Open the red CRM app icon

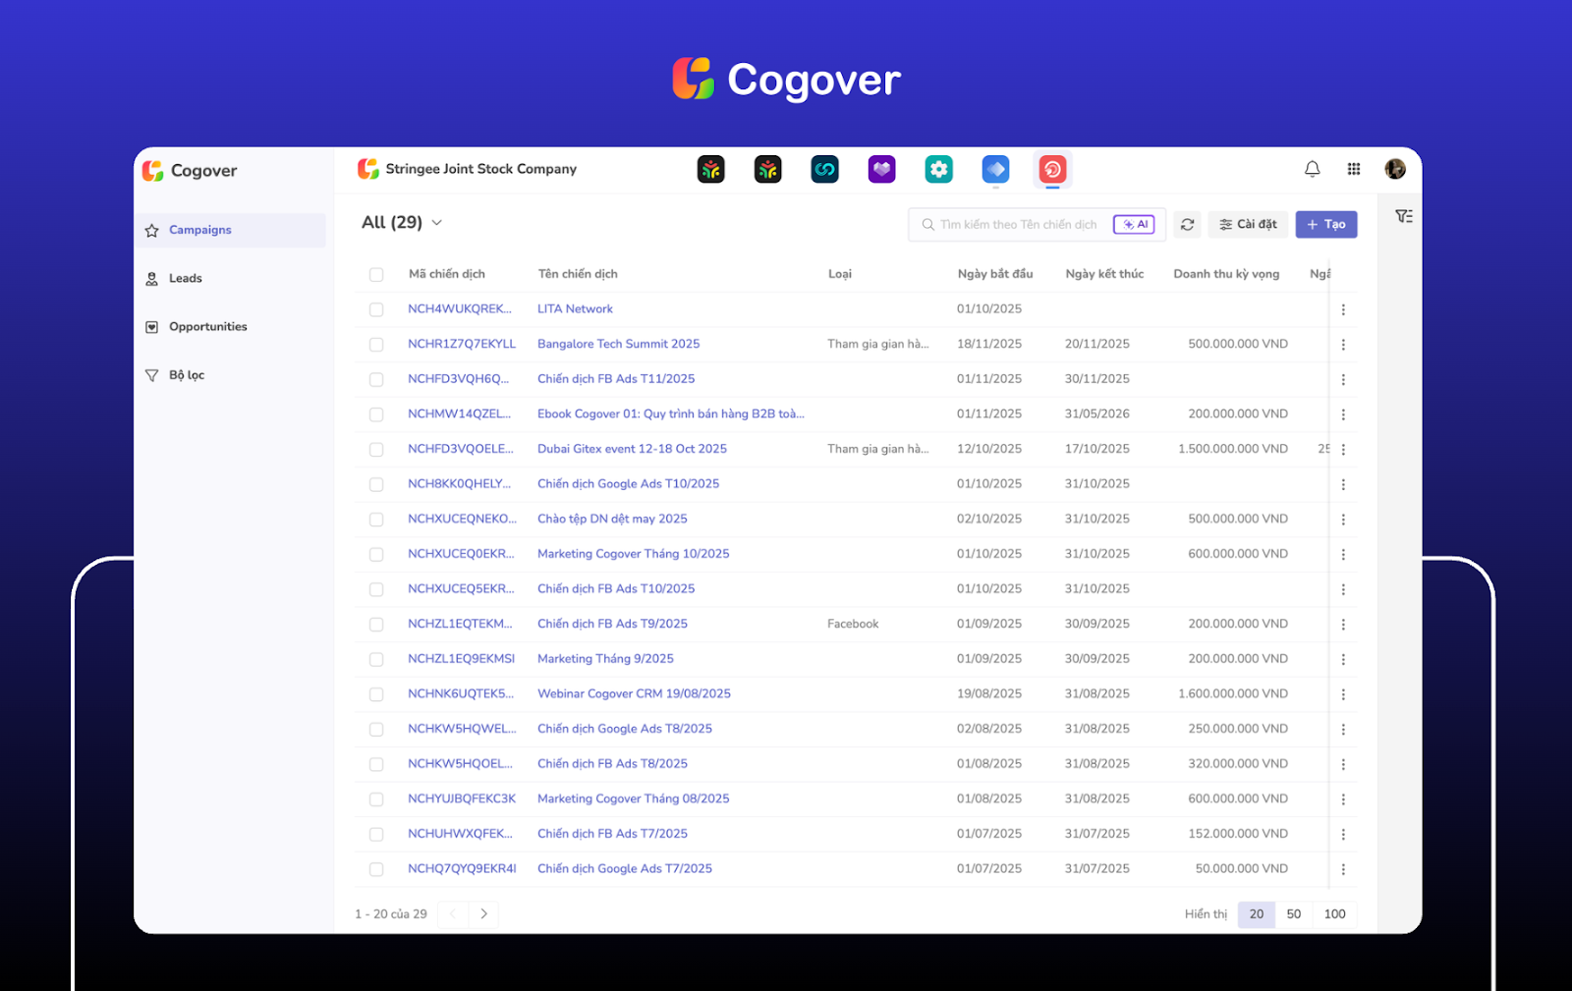click(x=1052, y=170)
